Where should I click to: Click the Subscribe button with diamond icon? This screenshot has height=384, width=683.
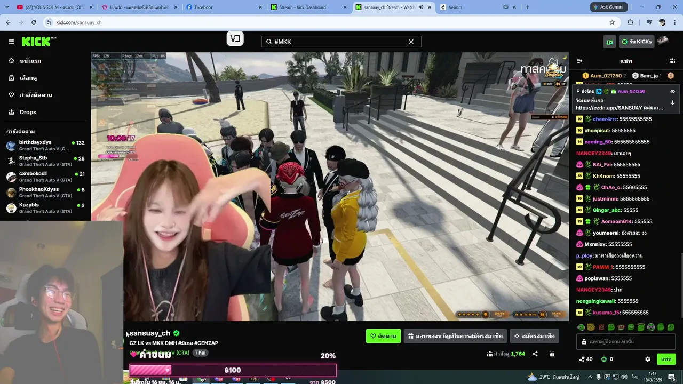pyautogui.click(x=534, y=336)
